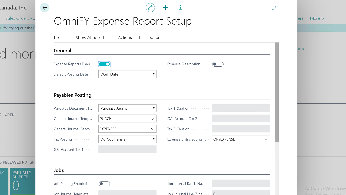Viewport: 346px width, 195px height.
Task: Click the Less options button
Action: (x=151, y=38)
